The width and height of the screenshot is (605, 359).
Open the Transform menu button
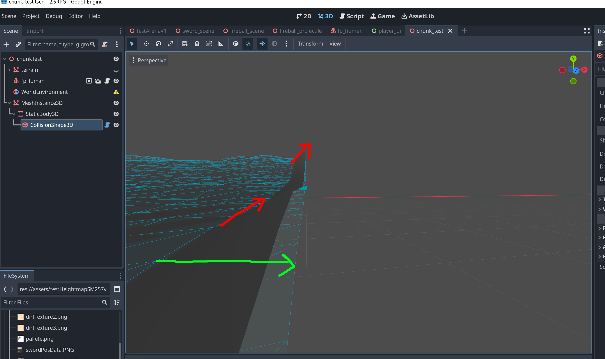pyautogui.click(x=310, y=44)
